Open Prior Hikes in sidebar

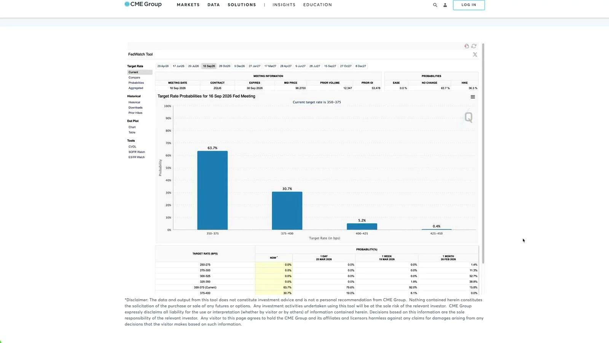pos(136,113)
